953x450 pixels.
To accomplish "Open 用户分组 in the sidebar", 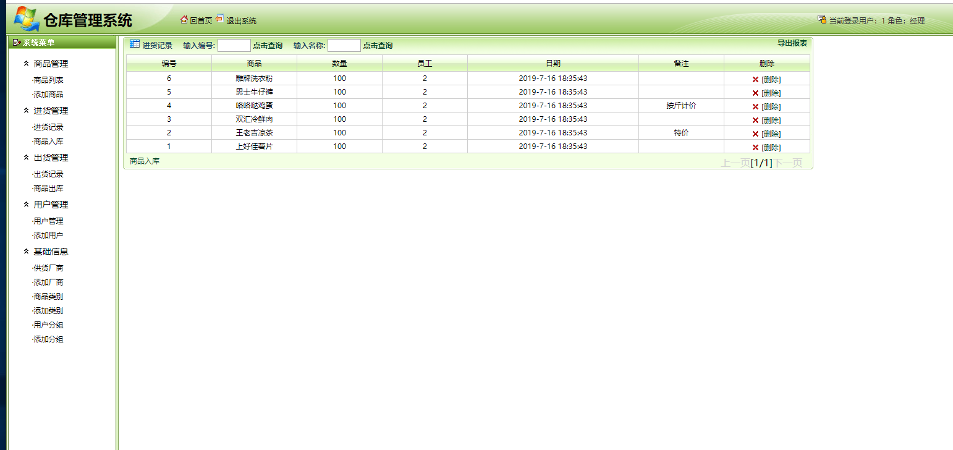I will (48, 325).
